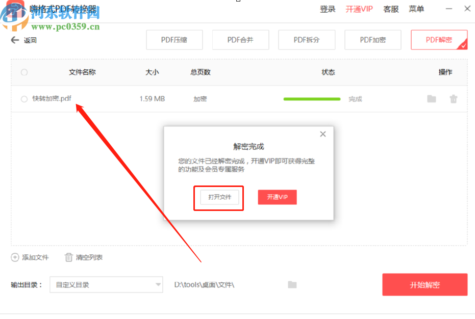Viewport: 475px width, 319px height.
Task: Click the green completed progress bar
Action: 311,99
